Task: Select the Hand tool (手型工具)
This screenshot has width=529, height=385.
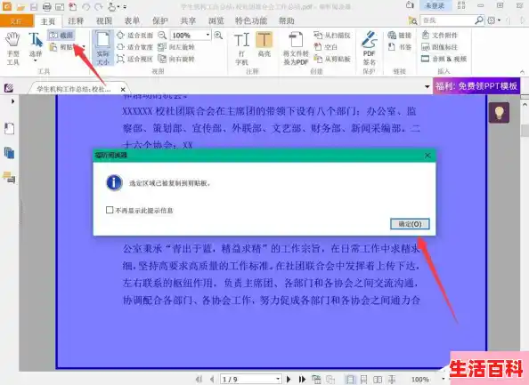Action: click(x=12, y=48)
